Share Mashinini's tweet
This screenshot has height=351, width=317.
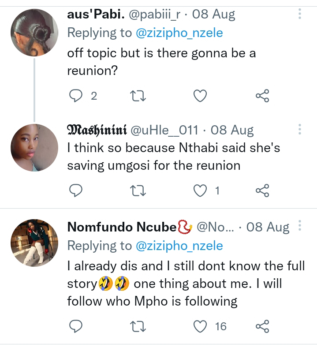click(262, 190)
